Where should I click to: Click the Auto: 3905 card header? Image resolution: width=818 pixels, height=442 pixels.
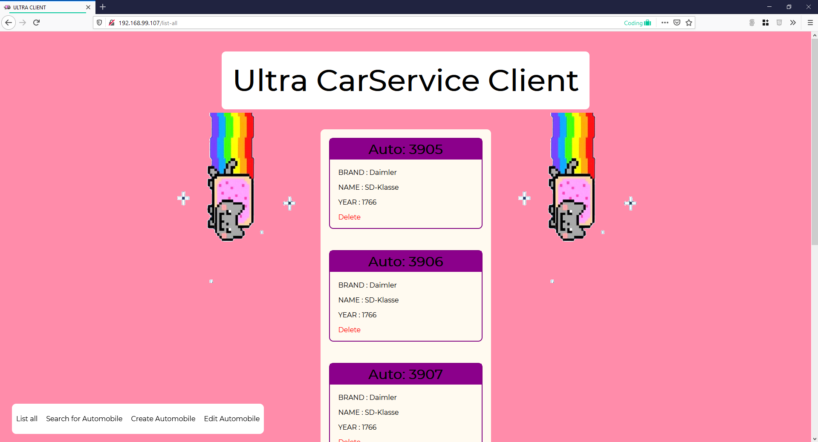coord(406,149)
